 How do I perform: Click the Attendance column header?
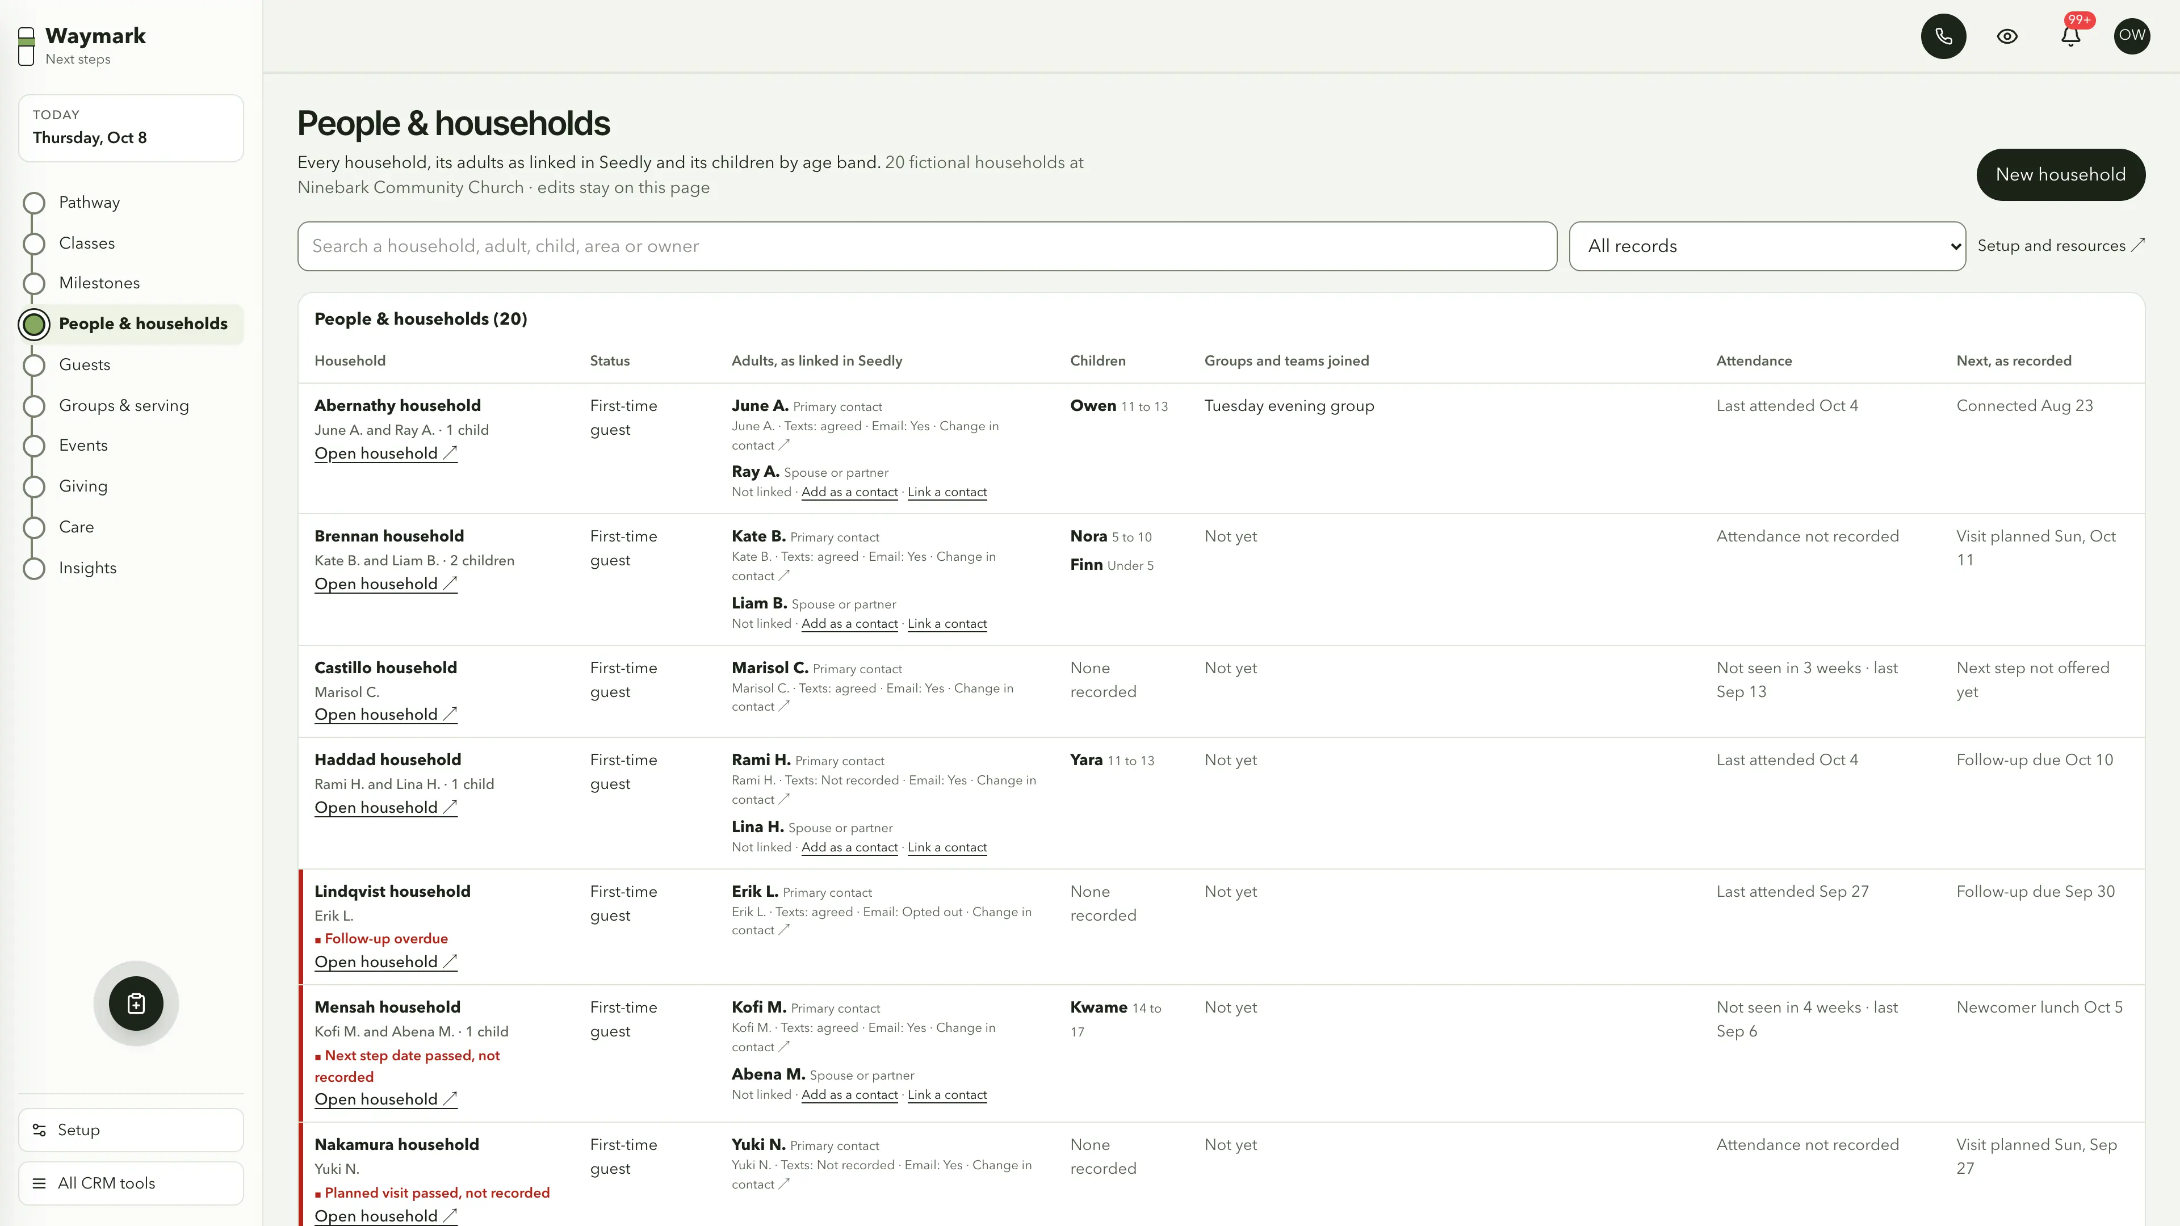[x=1754, y=360]
